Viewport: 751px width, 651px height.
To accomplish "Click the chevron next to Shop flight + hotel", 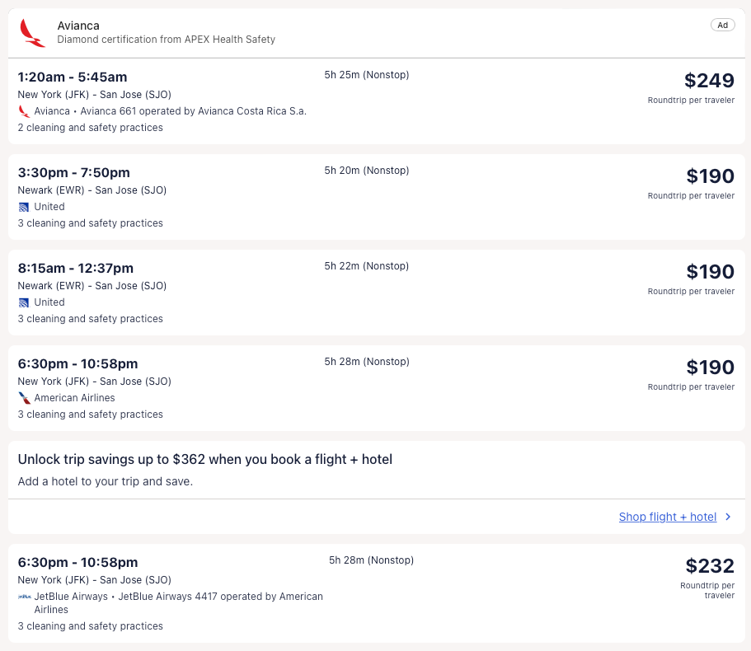I will (x=727, y=517).
